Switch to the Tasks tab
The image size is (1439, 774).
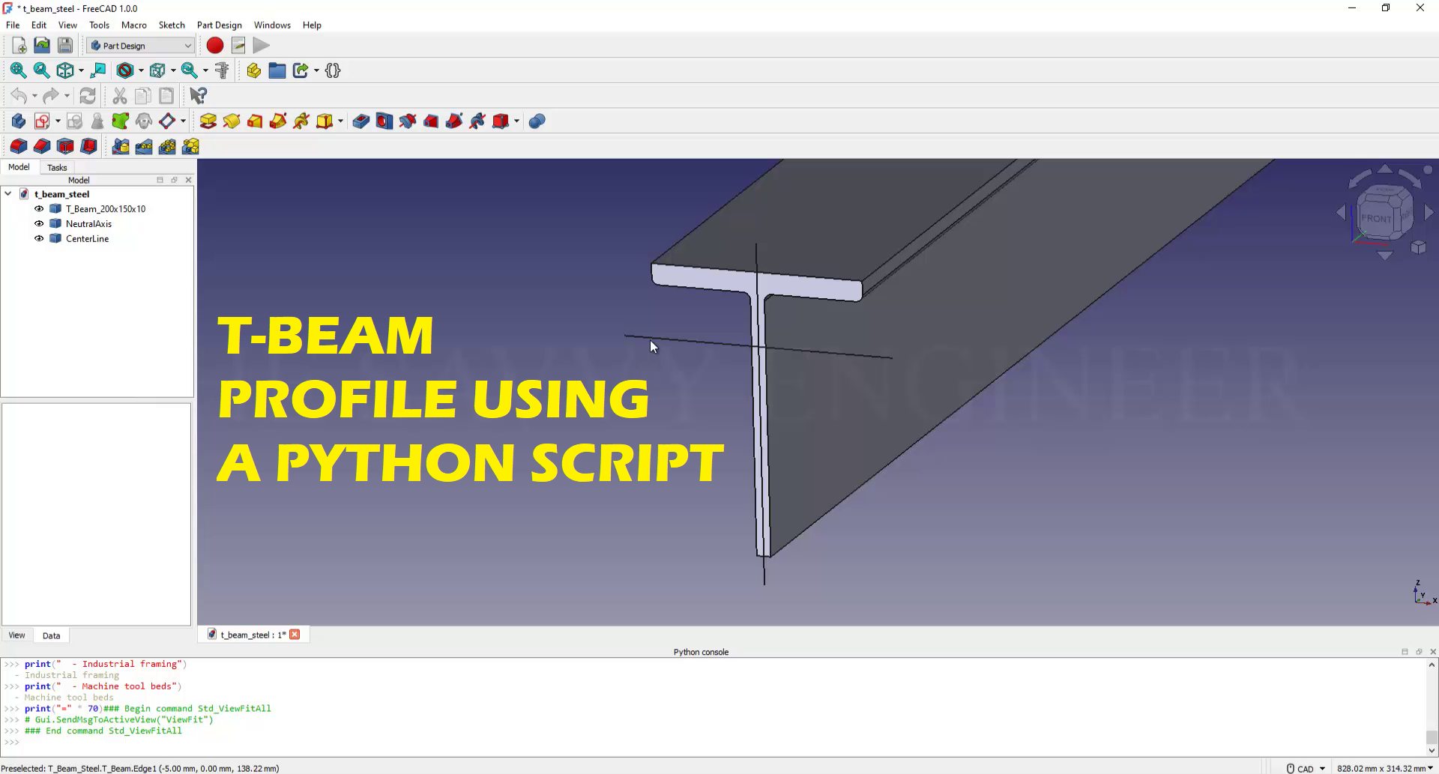57,168
